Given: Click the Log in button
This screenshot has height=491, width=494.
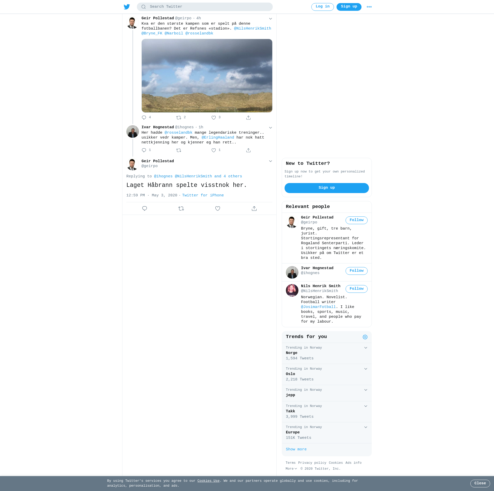Looking at the screenshot, I should tap(323, 7).
